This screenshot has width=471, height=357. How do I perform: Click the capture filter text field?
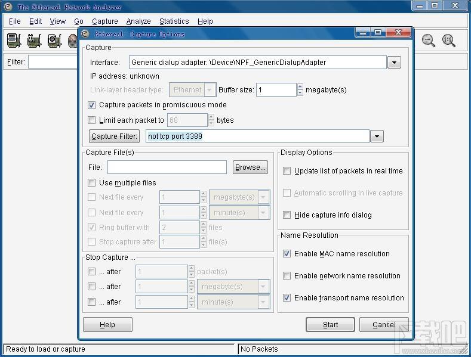[257, 136]
